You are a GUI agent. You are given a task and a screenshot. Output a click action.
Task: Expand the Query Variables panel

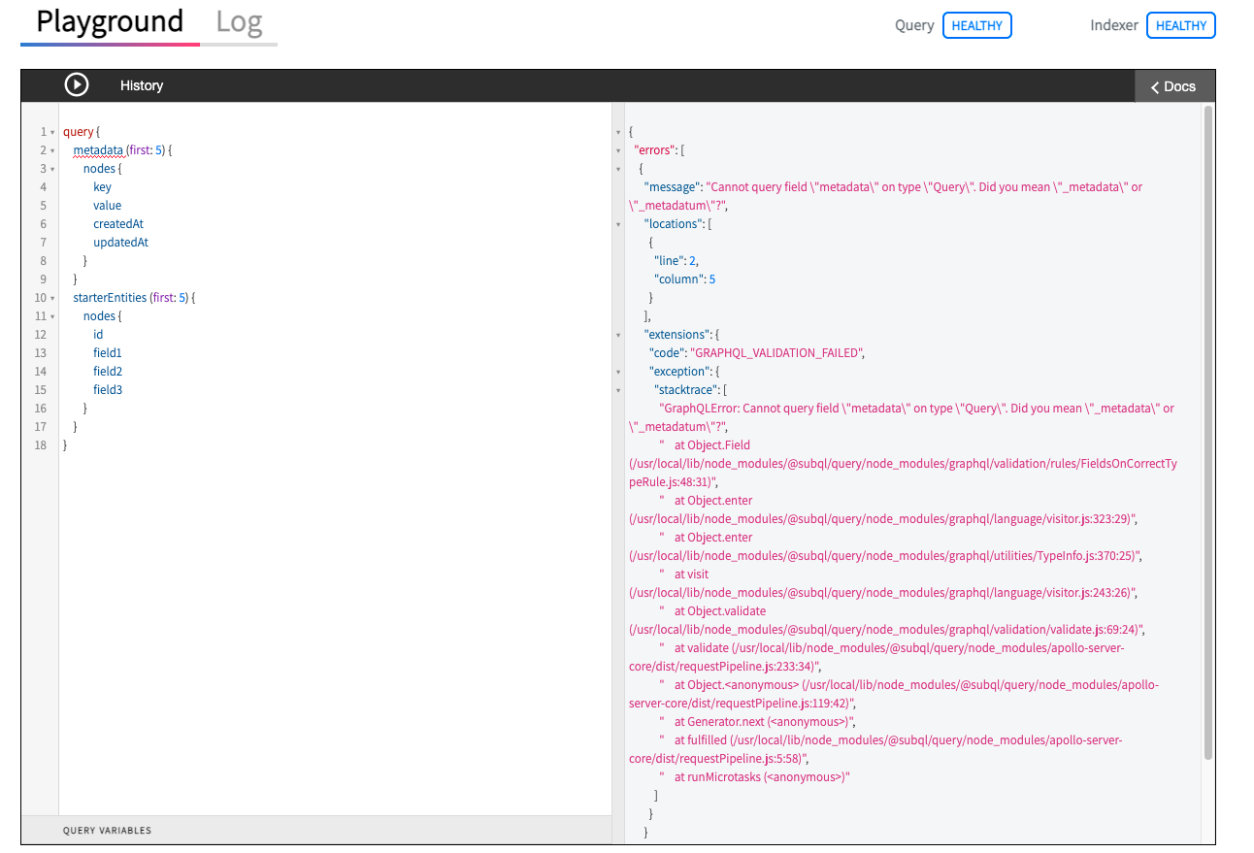(107, 830)
